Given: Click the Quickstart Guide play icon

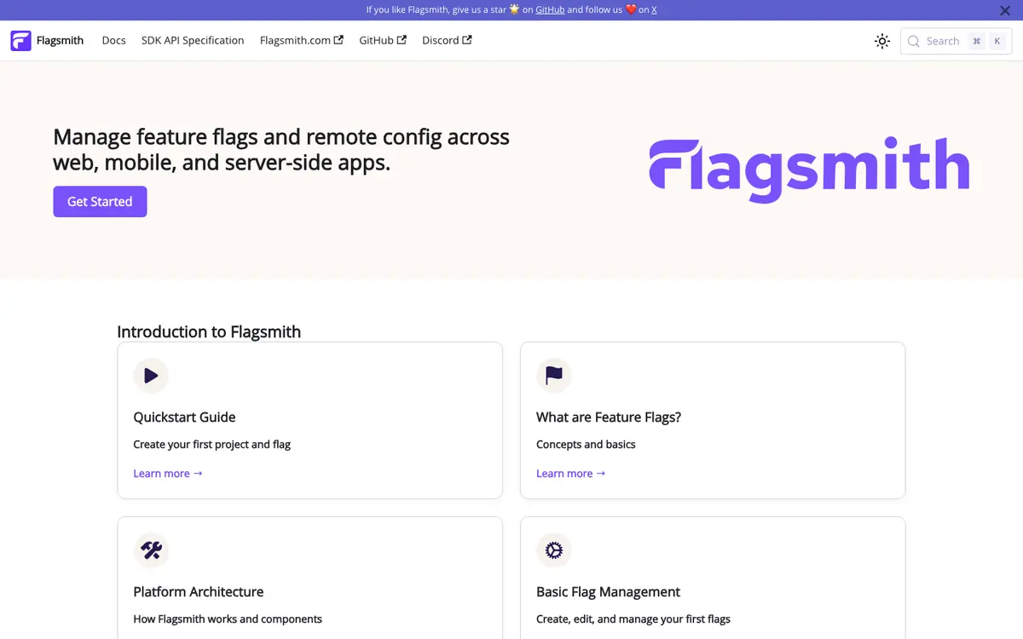Looking at the screenshot, I should 151,375.
